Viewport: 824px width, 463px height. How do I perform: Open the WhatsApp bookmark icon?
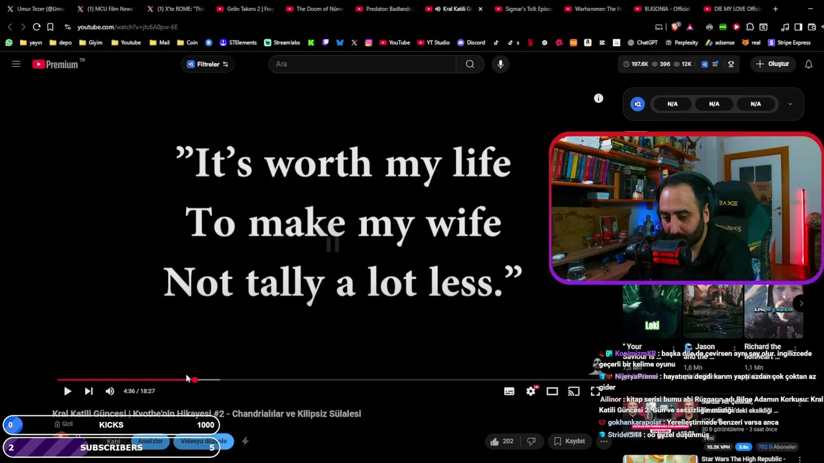[x=8, y=42]
